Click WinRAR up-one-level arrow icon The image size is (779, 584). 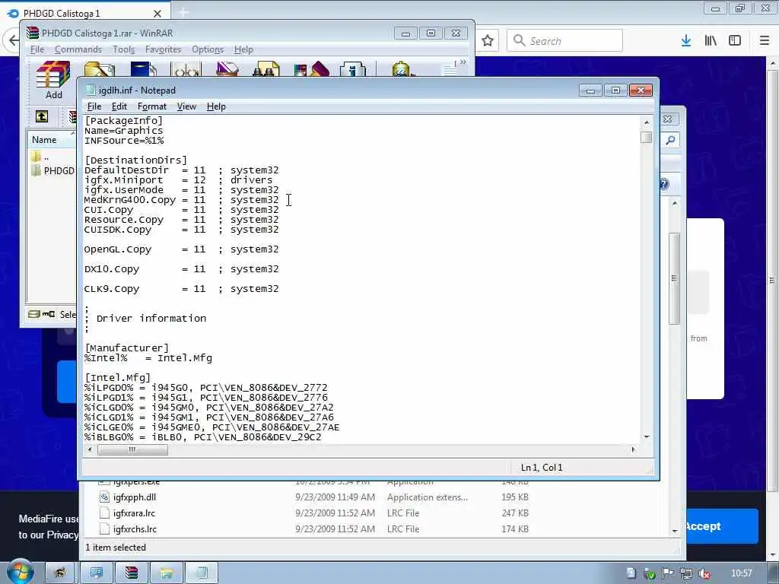coord(42,116)
